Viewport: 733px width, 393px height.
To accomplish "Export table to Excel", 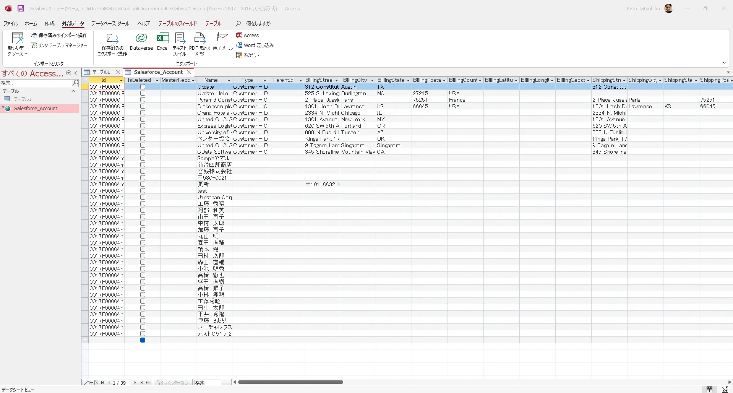I will pos(163,43).
